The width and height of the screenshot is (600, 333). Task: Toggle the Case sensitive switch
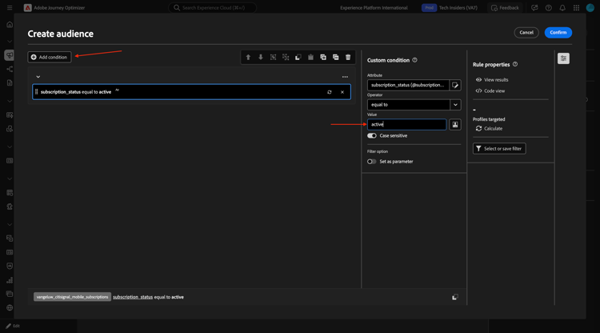click(x=371, y=136)
